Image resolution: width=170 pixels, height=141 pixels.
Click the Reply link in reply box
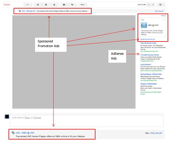(27, 118)
